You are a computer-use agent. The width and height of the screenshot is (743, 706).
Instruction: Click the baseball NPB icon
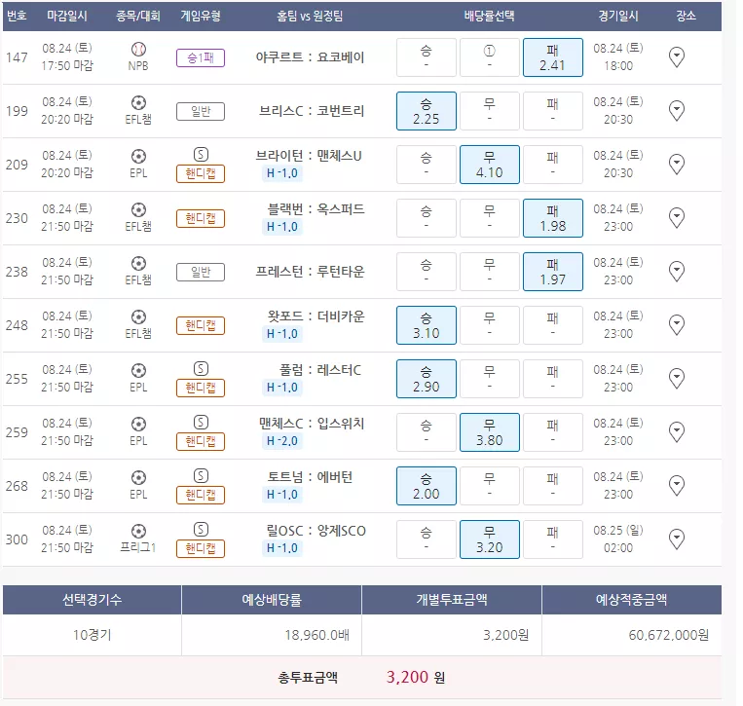[138, 49]
